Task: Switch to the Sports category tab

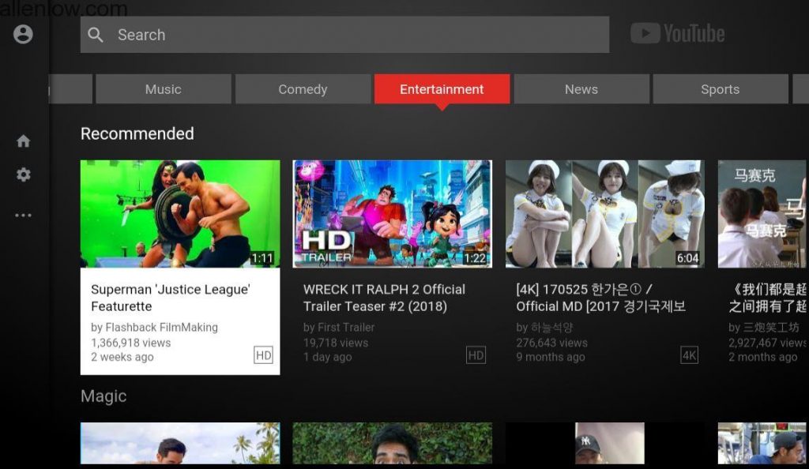Action: click(x=721, y=89)
